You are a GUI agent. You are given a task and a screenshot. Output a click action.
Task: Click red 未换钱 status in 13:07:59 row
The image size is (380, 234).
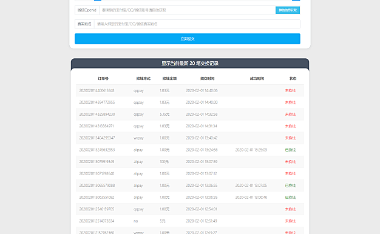(290, 162)
